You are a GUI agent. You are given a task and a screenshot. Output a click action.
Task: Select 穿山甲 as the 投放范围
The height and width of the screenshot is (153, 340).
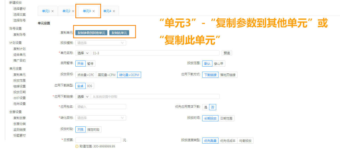tap(218, 64)
